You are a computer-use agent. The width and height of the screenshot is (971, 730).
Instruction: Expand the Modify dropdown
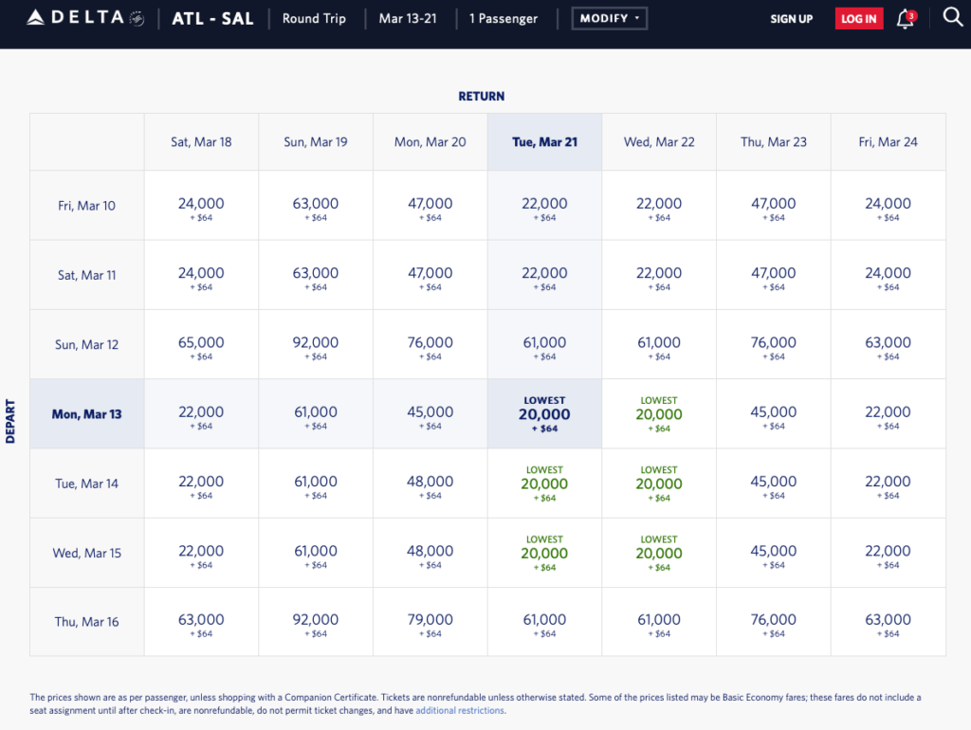click(609, 18)
